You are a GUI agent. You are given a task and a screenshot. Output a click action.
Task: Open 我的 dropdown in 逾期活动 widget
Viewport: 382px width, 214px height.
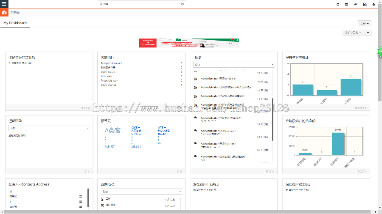(141, 192)
